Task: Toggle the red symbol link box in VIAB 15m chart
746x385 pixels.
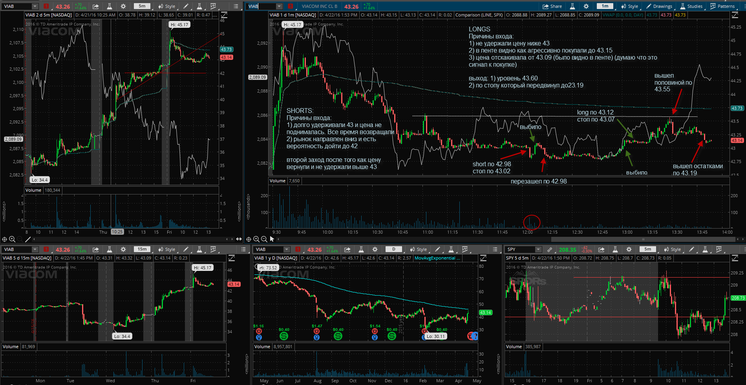Action: coord(46,249)
